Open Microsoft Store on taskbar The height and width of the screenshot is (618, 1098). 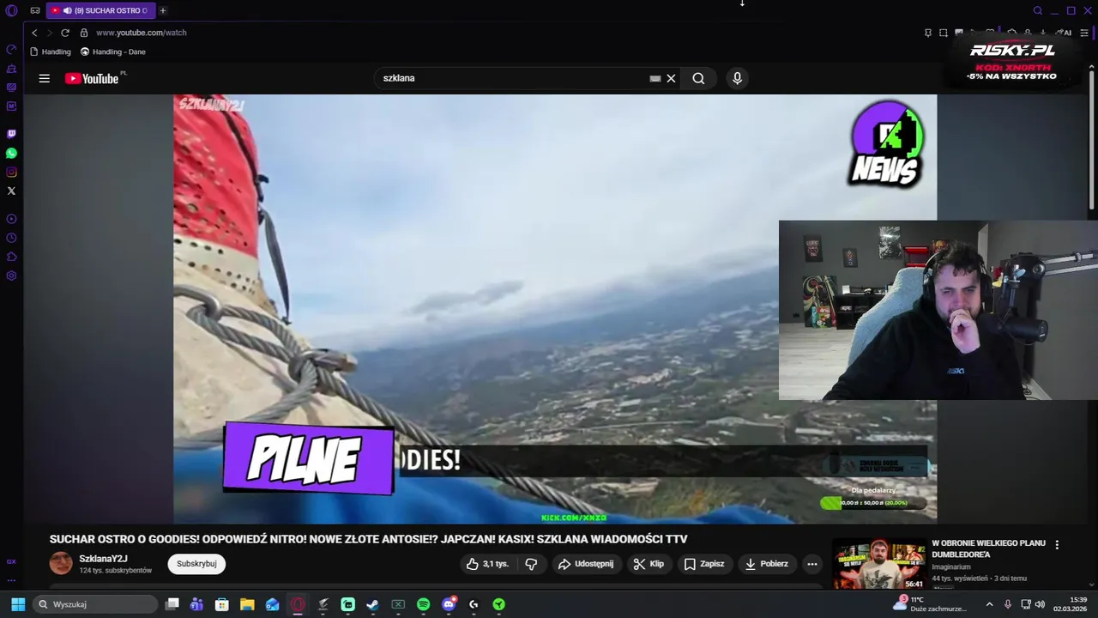[222, 604]
